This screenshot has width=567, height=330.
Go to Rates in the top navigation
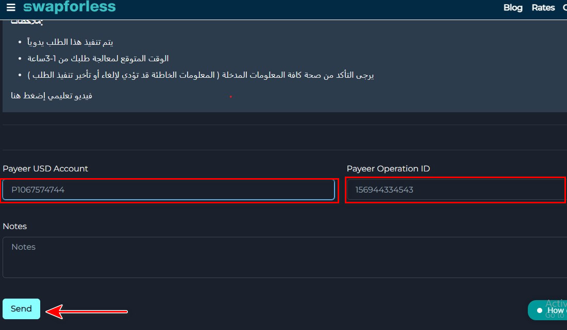click(543, 8)
